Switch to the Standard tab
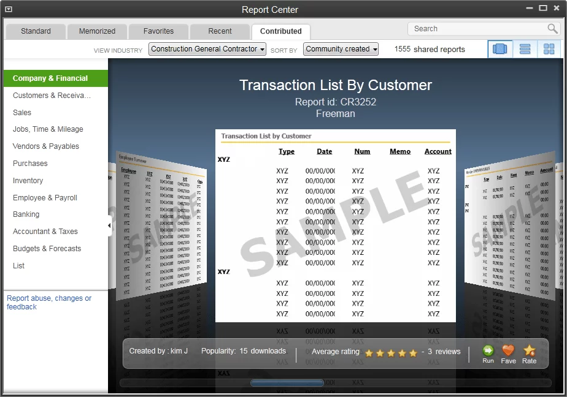 tap(35, 31)
